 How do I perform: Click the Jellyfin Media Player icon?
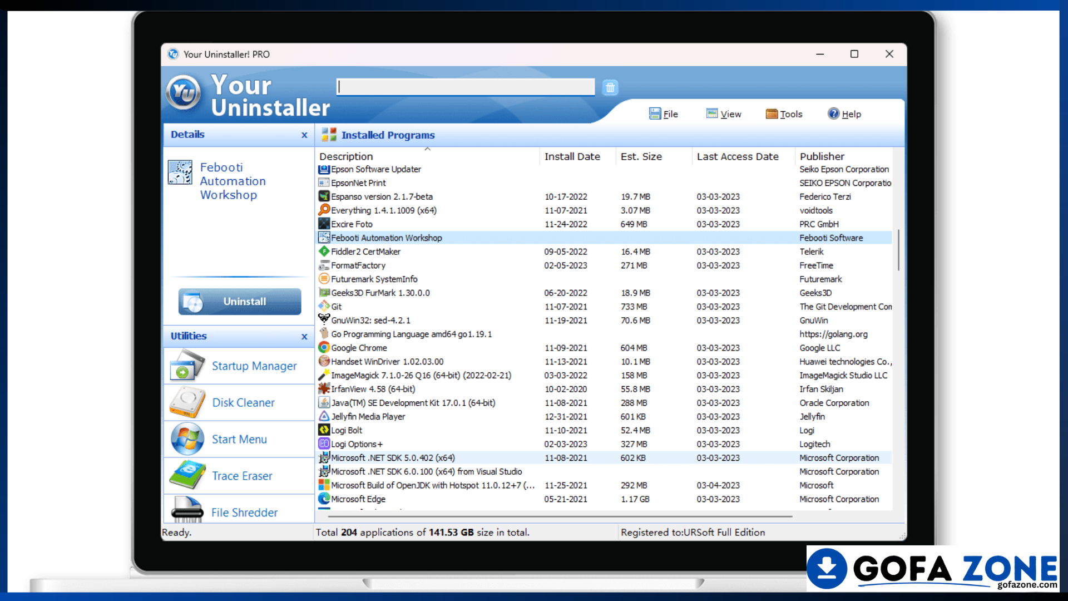324,416
